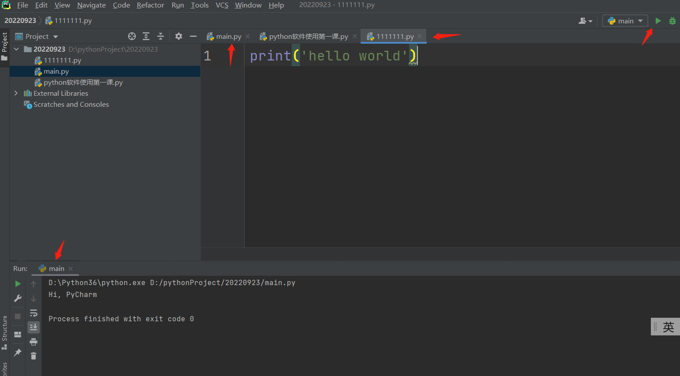Click the locate current file target icon
This screenshot has height=376, width=680.
pyautogui.click(x=132, y=36)
